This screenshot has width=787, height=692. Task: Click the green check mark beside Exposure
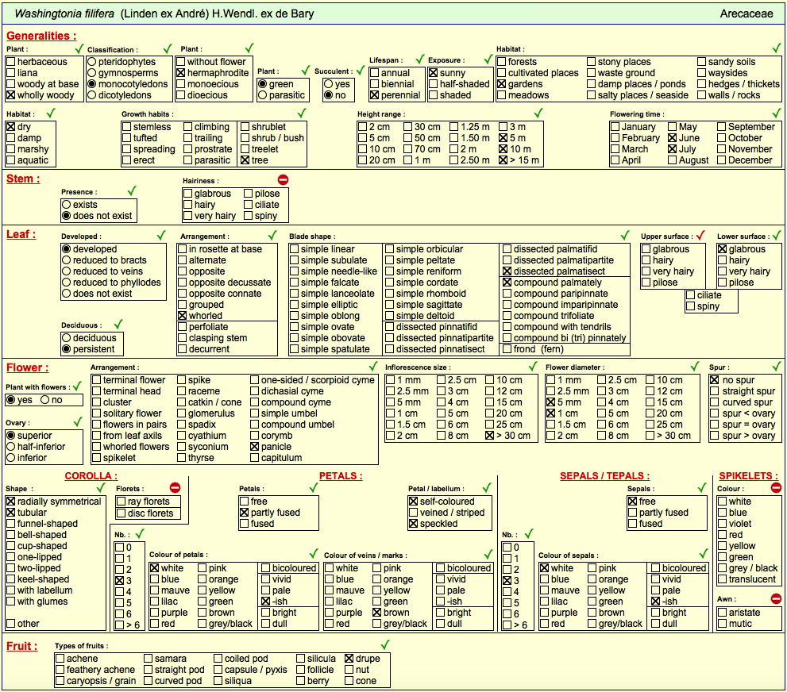488,60
